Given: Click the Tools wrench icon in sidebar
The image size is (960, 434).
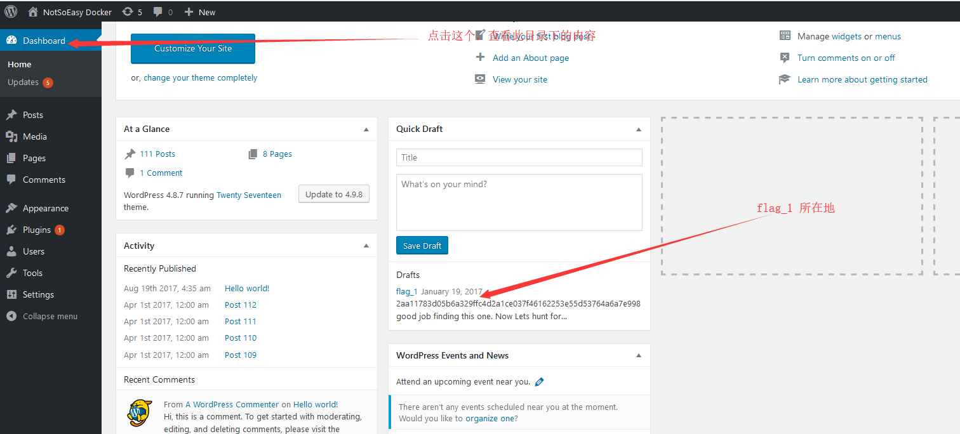Looking at the screenshot, I should coord(11,273).
